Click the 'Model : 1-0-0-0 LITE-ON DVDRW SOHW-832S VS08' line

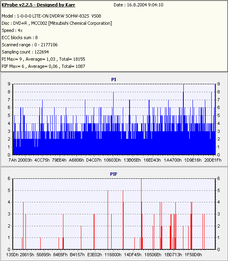pos(51,16)
